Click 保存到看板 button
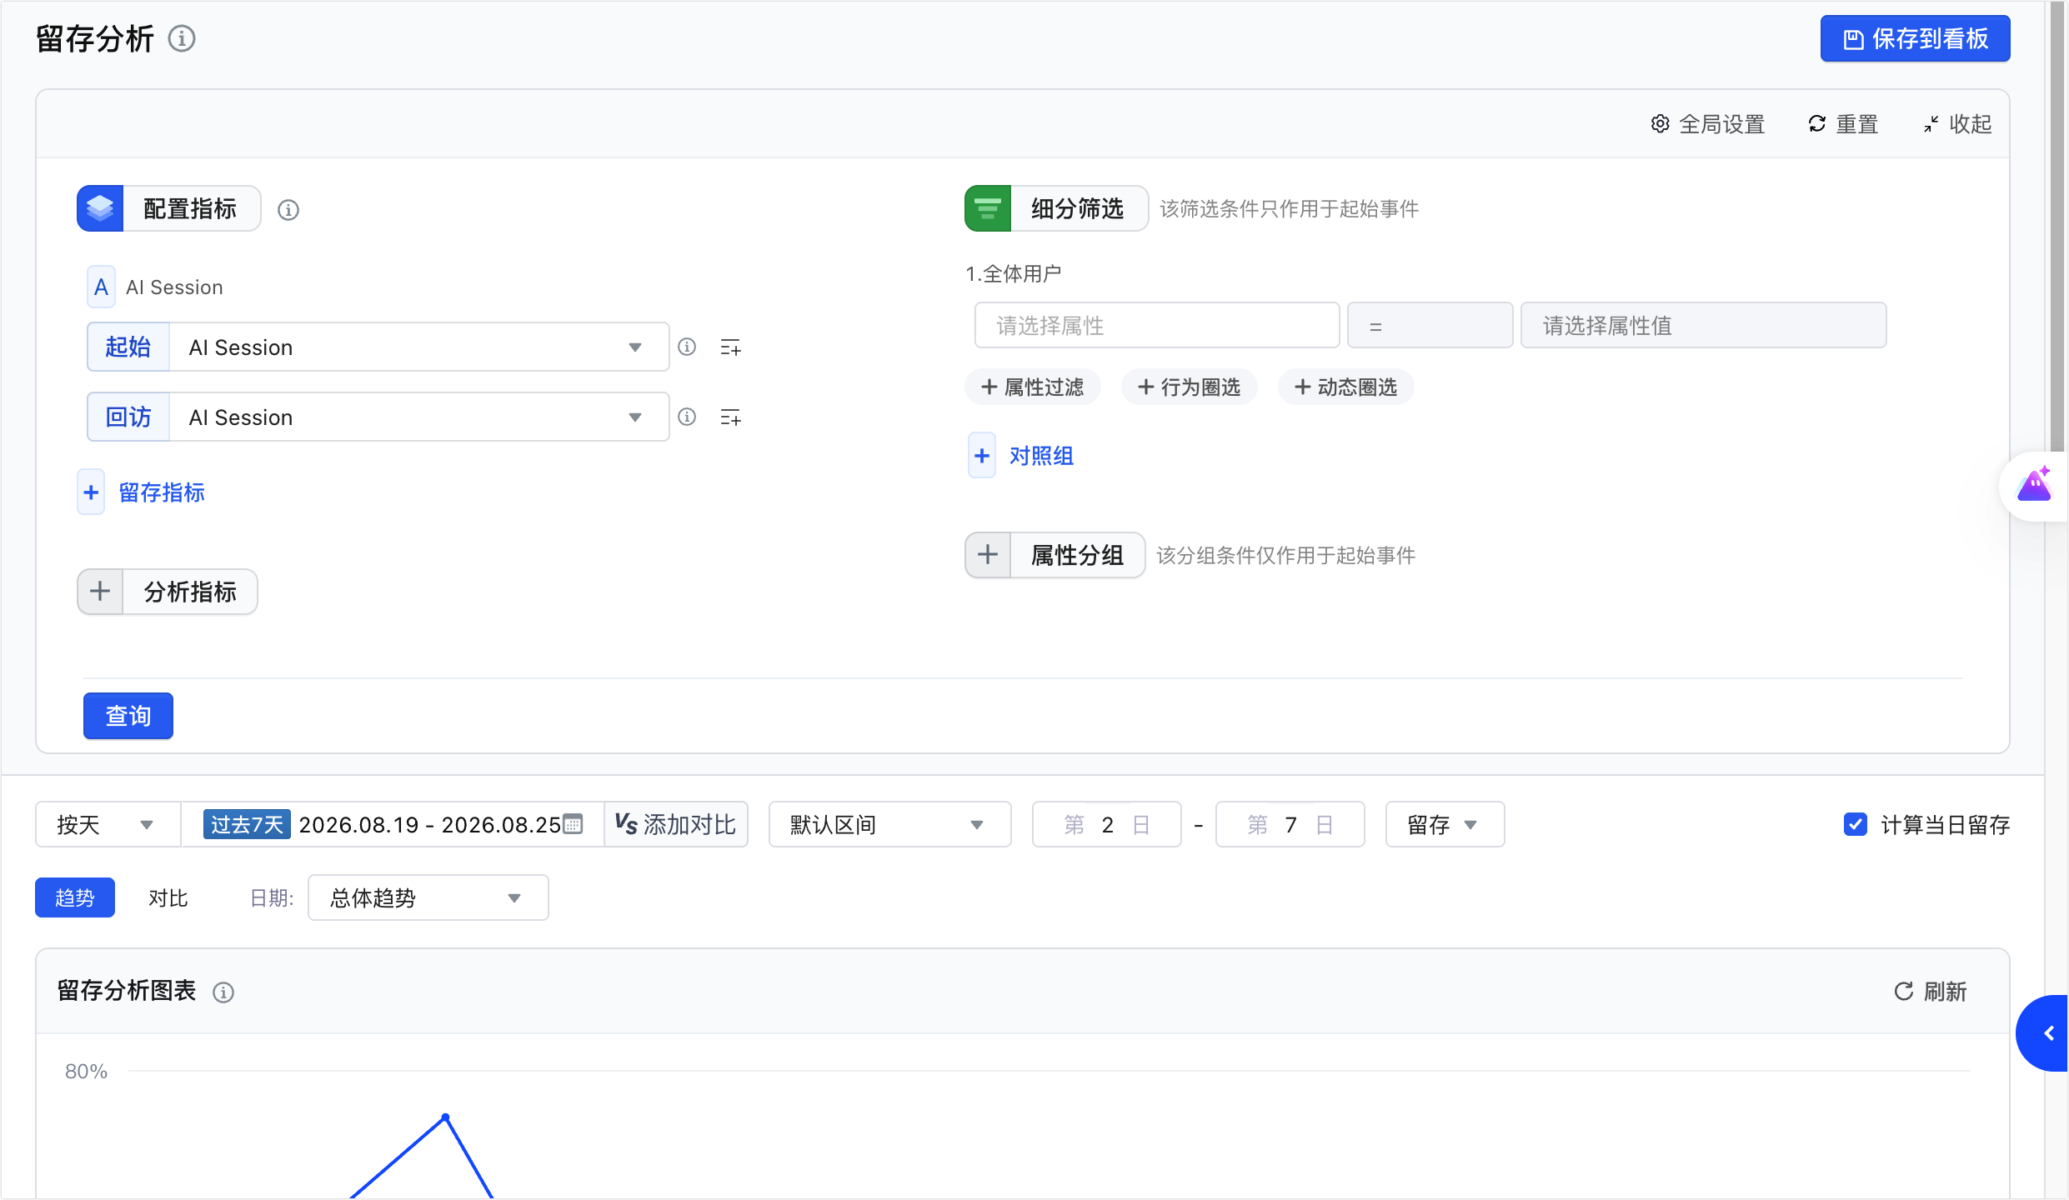2069x1200 pixels. pyautogui.click(x=1915, y=38)
